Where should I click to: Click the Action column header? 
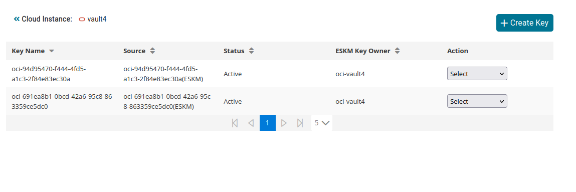[x=457, y=51]
